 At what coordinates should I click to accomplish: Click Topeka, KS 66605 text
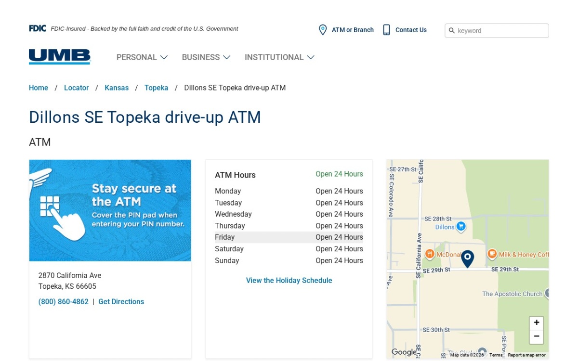click(67, 286)
